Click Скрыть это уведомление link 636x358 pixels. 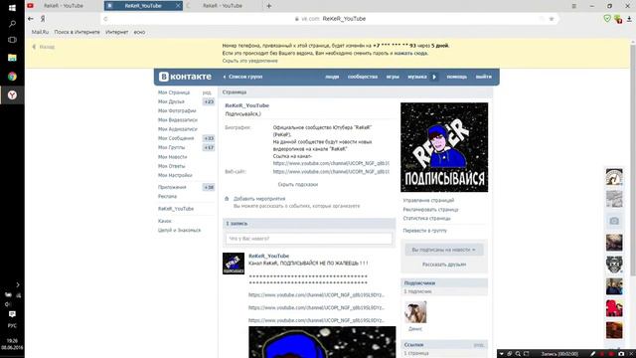(x=249, y=61)
